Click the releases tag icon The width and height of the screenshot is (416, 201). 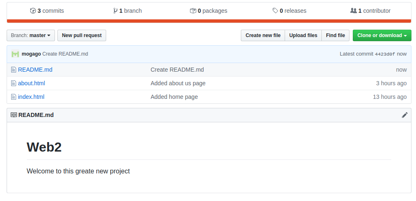[275, 11]
